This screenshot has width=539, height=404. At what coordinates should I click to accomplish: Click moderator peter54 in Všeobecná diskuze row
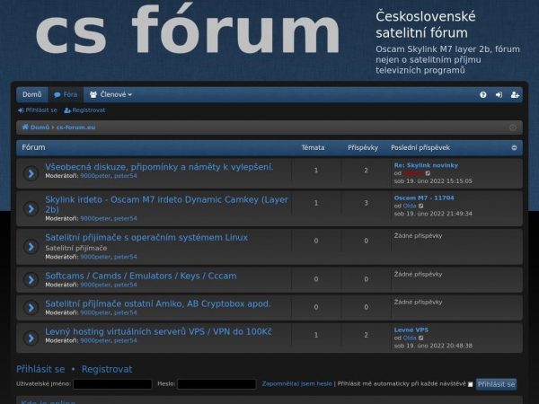click(x=126, y=176)
